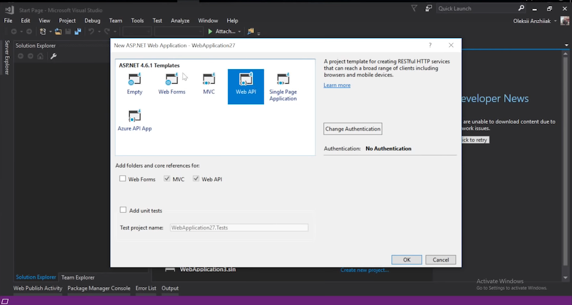572x305 pixels.
Task: Click the New Project toolbar icon
Action: click(43, 32)
